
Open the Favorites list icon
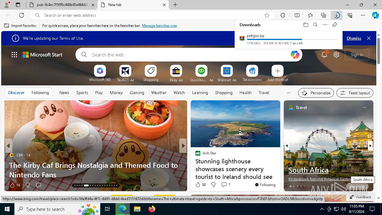click(x=310, y=15)
